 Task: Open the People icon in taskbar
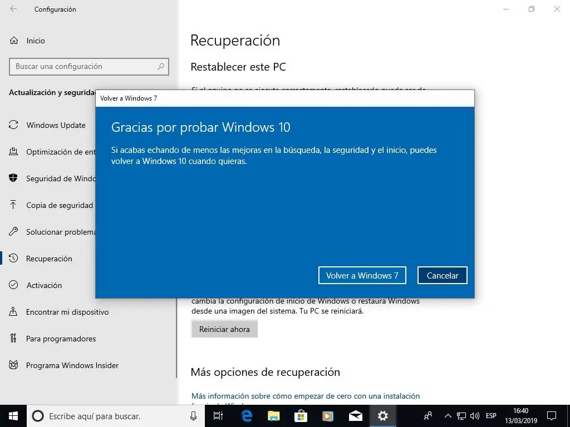428,416
